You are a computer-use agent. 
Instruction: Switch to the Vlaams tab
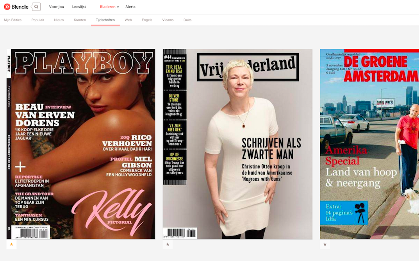point(168,20)
